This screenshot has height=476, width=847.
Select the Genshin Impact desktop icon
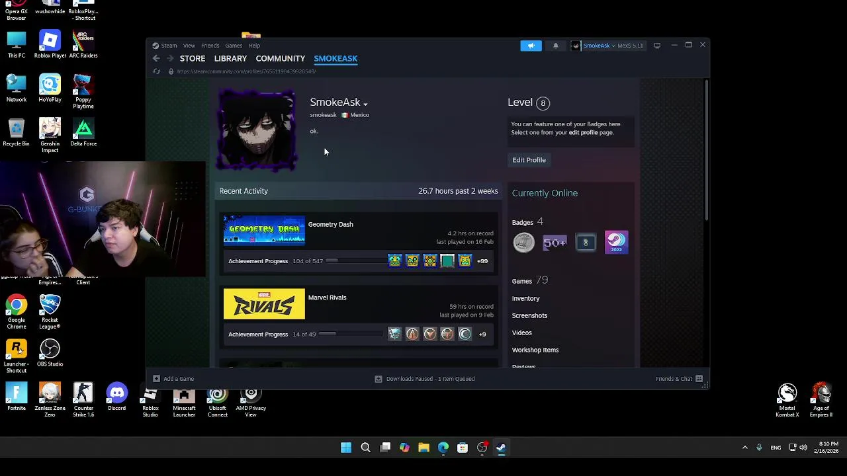(50, 136)
